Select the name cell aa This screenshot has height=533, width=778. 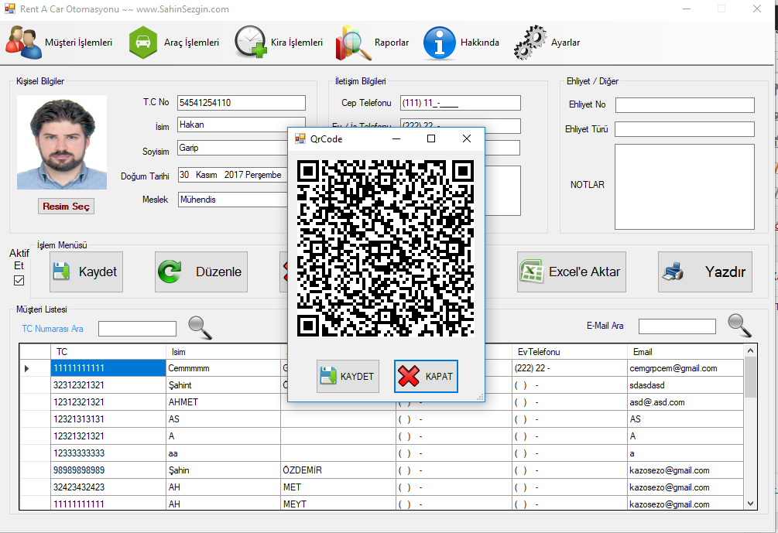click(223, 453)
